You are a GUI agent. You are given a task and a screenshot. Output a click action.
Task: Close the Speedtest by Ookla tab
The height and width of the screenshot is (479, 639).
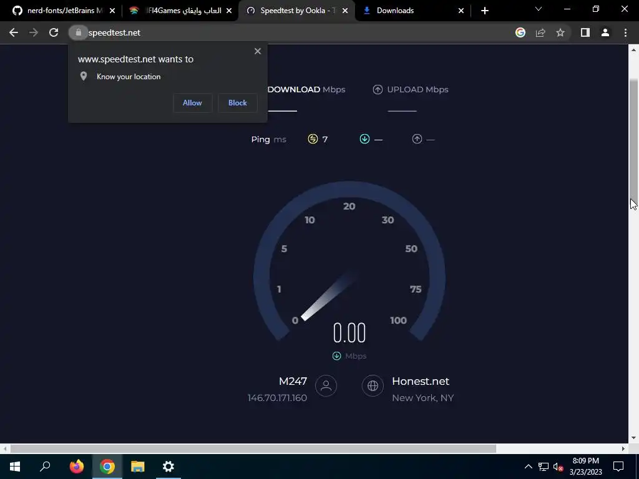point(345,11)
